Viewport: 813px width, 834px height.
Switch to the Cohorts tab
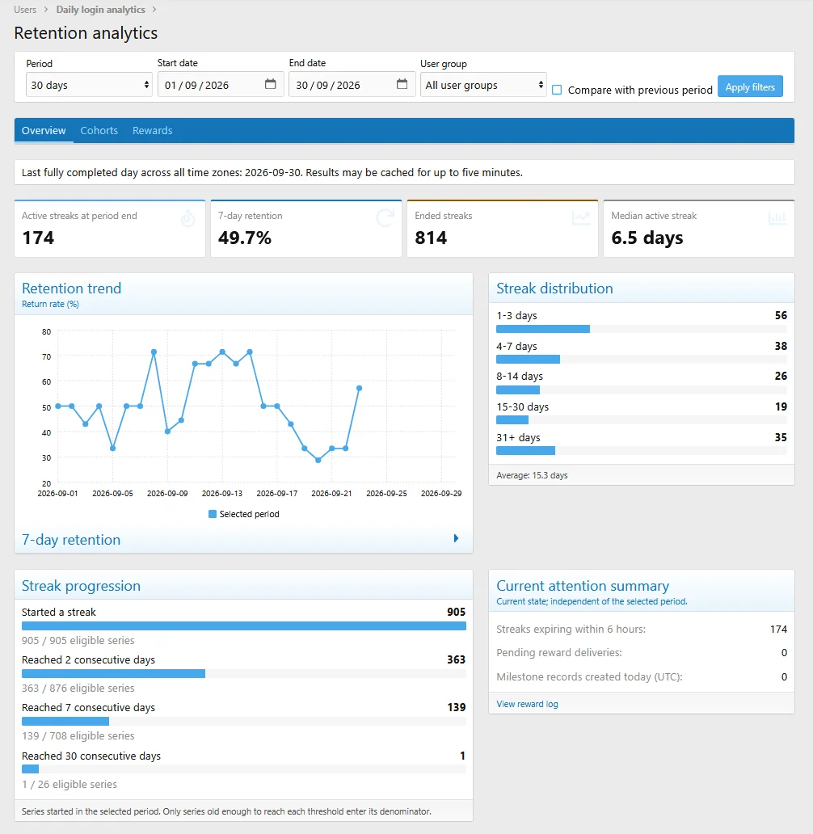(99, 130)
